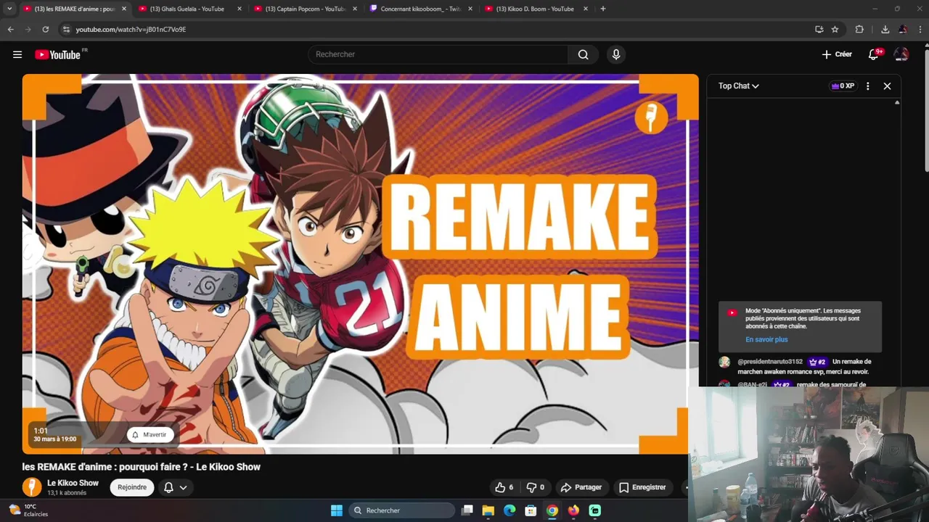Start voice search with the microphone
This screenshot has height=522, width=929.
tap(615, 54)
